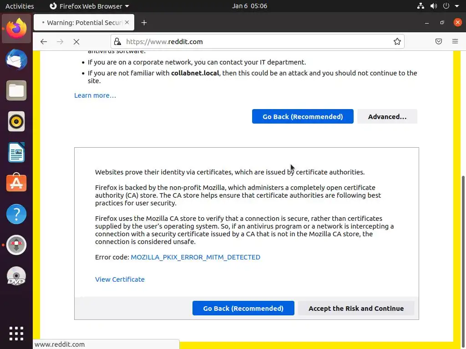Open Rhythmbox music player in dock
The height and width of the screenshot is (349, 466).
(x=16, y=121)
